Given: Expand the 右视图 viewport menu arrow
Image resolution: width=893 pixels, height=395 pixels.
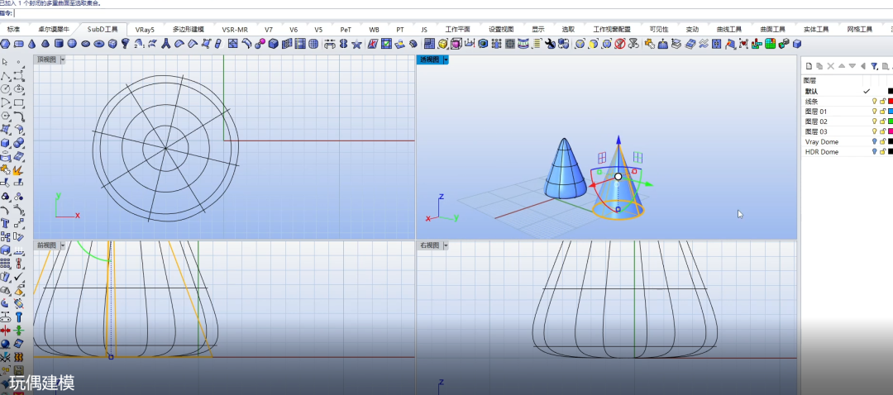Looking at the screenshot, I should point(446,245).
